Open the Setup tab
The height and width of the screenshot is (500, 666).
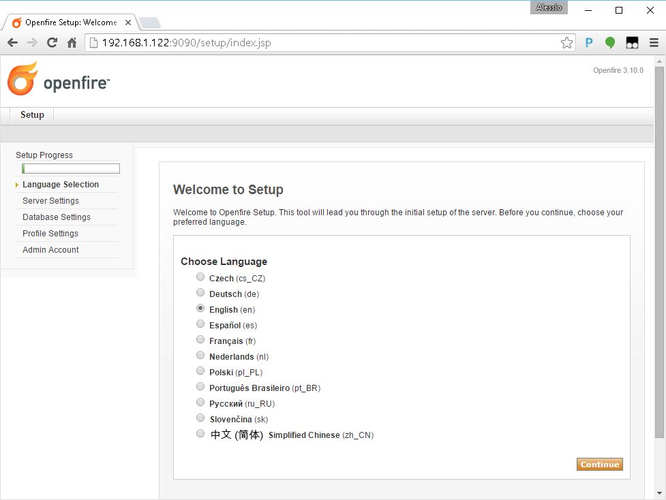click(32, 115)
